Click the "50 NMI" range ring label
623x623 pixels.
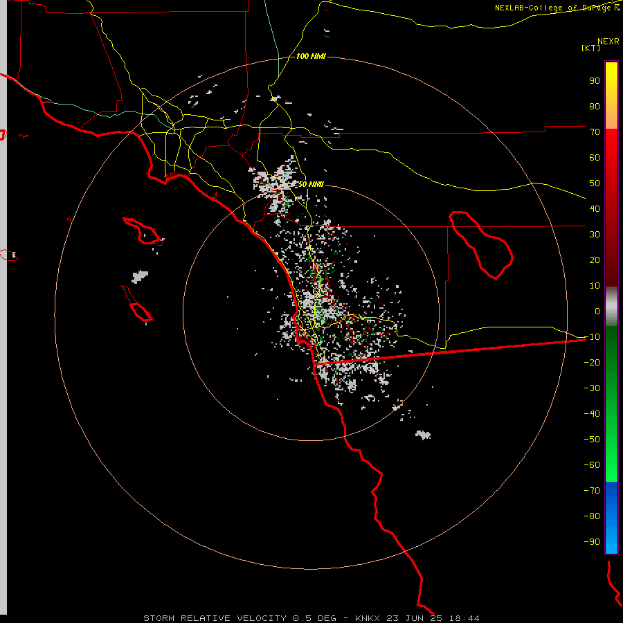click(311, 184)
